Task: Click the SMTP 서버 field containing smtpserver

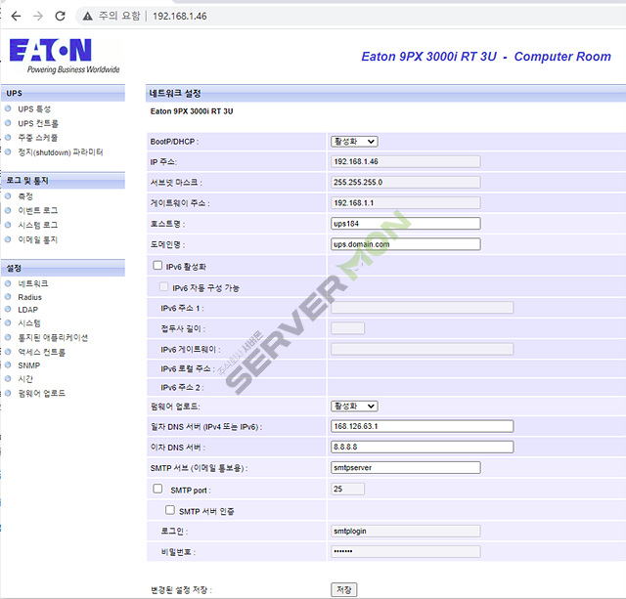Action: (x=406, y=467)
